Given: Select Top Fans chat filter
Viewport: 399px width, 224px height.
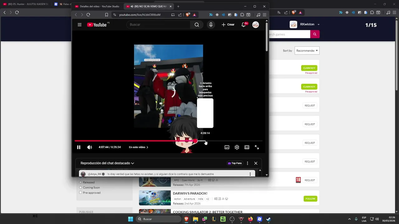Looking at the screenshot, I should click(235, 163).
